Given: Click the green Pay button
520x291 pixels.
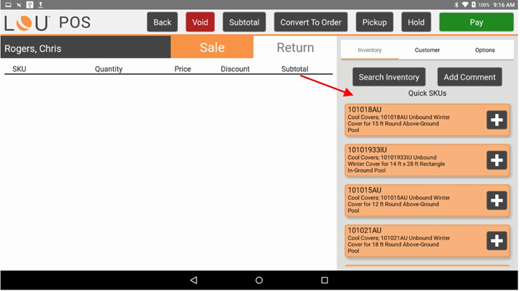Looking at the screenshot, I should click(x=477, y=22).
